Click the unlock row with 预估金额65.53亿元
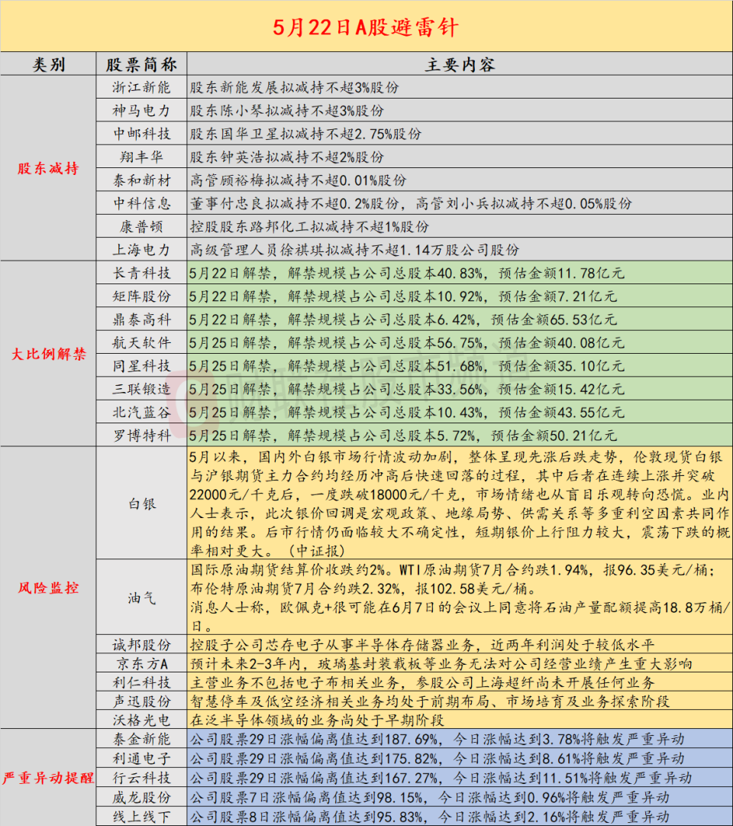Image resolution: width=733 pixels, height=826 pixels. click(460, 319)
